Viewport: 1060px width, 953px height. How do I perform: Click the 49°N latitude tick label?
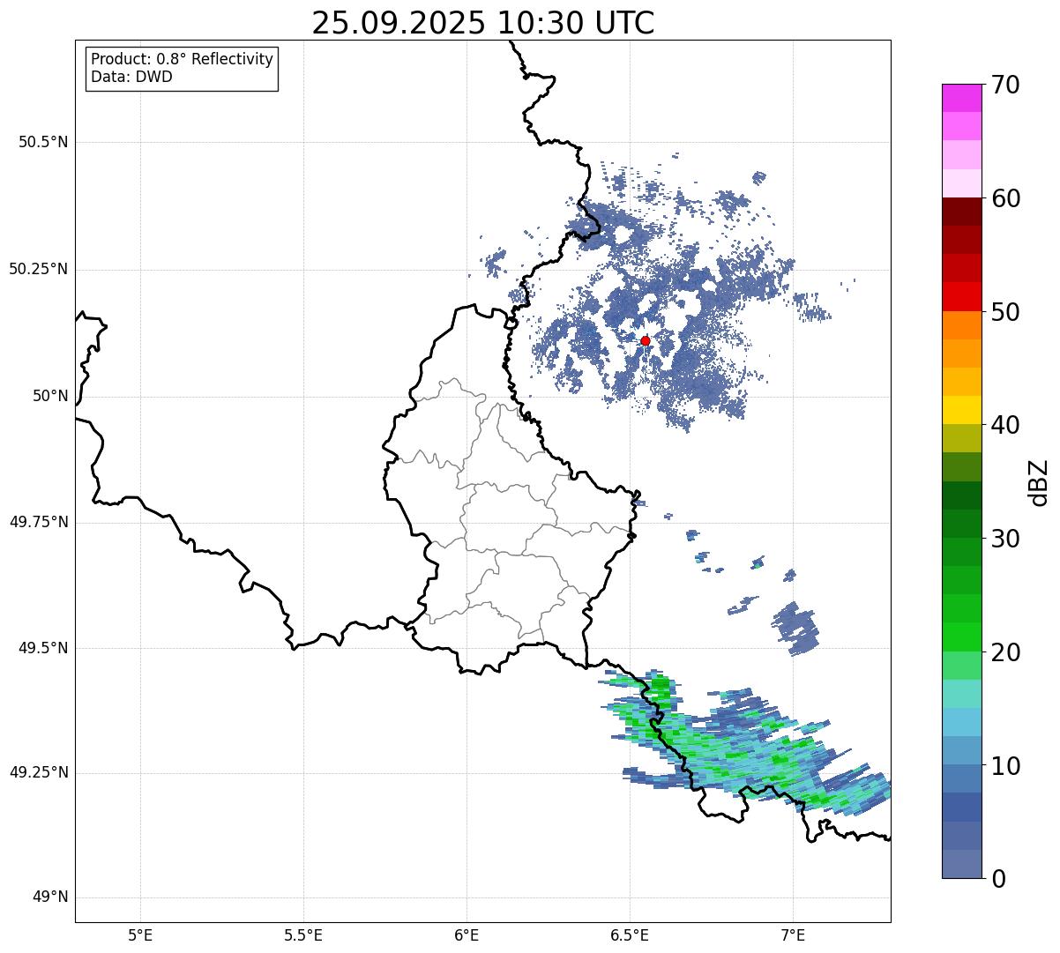point(49,897)
